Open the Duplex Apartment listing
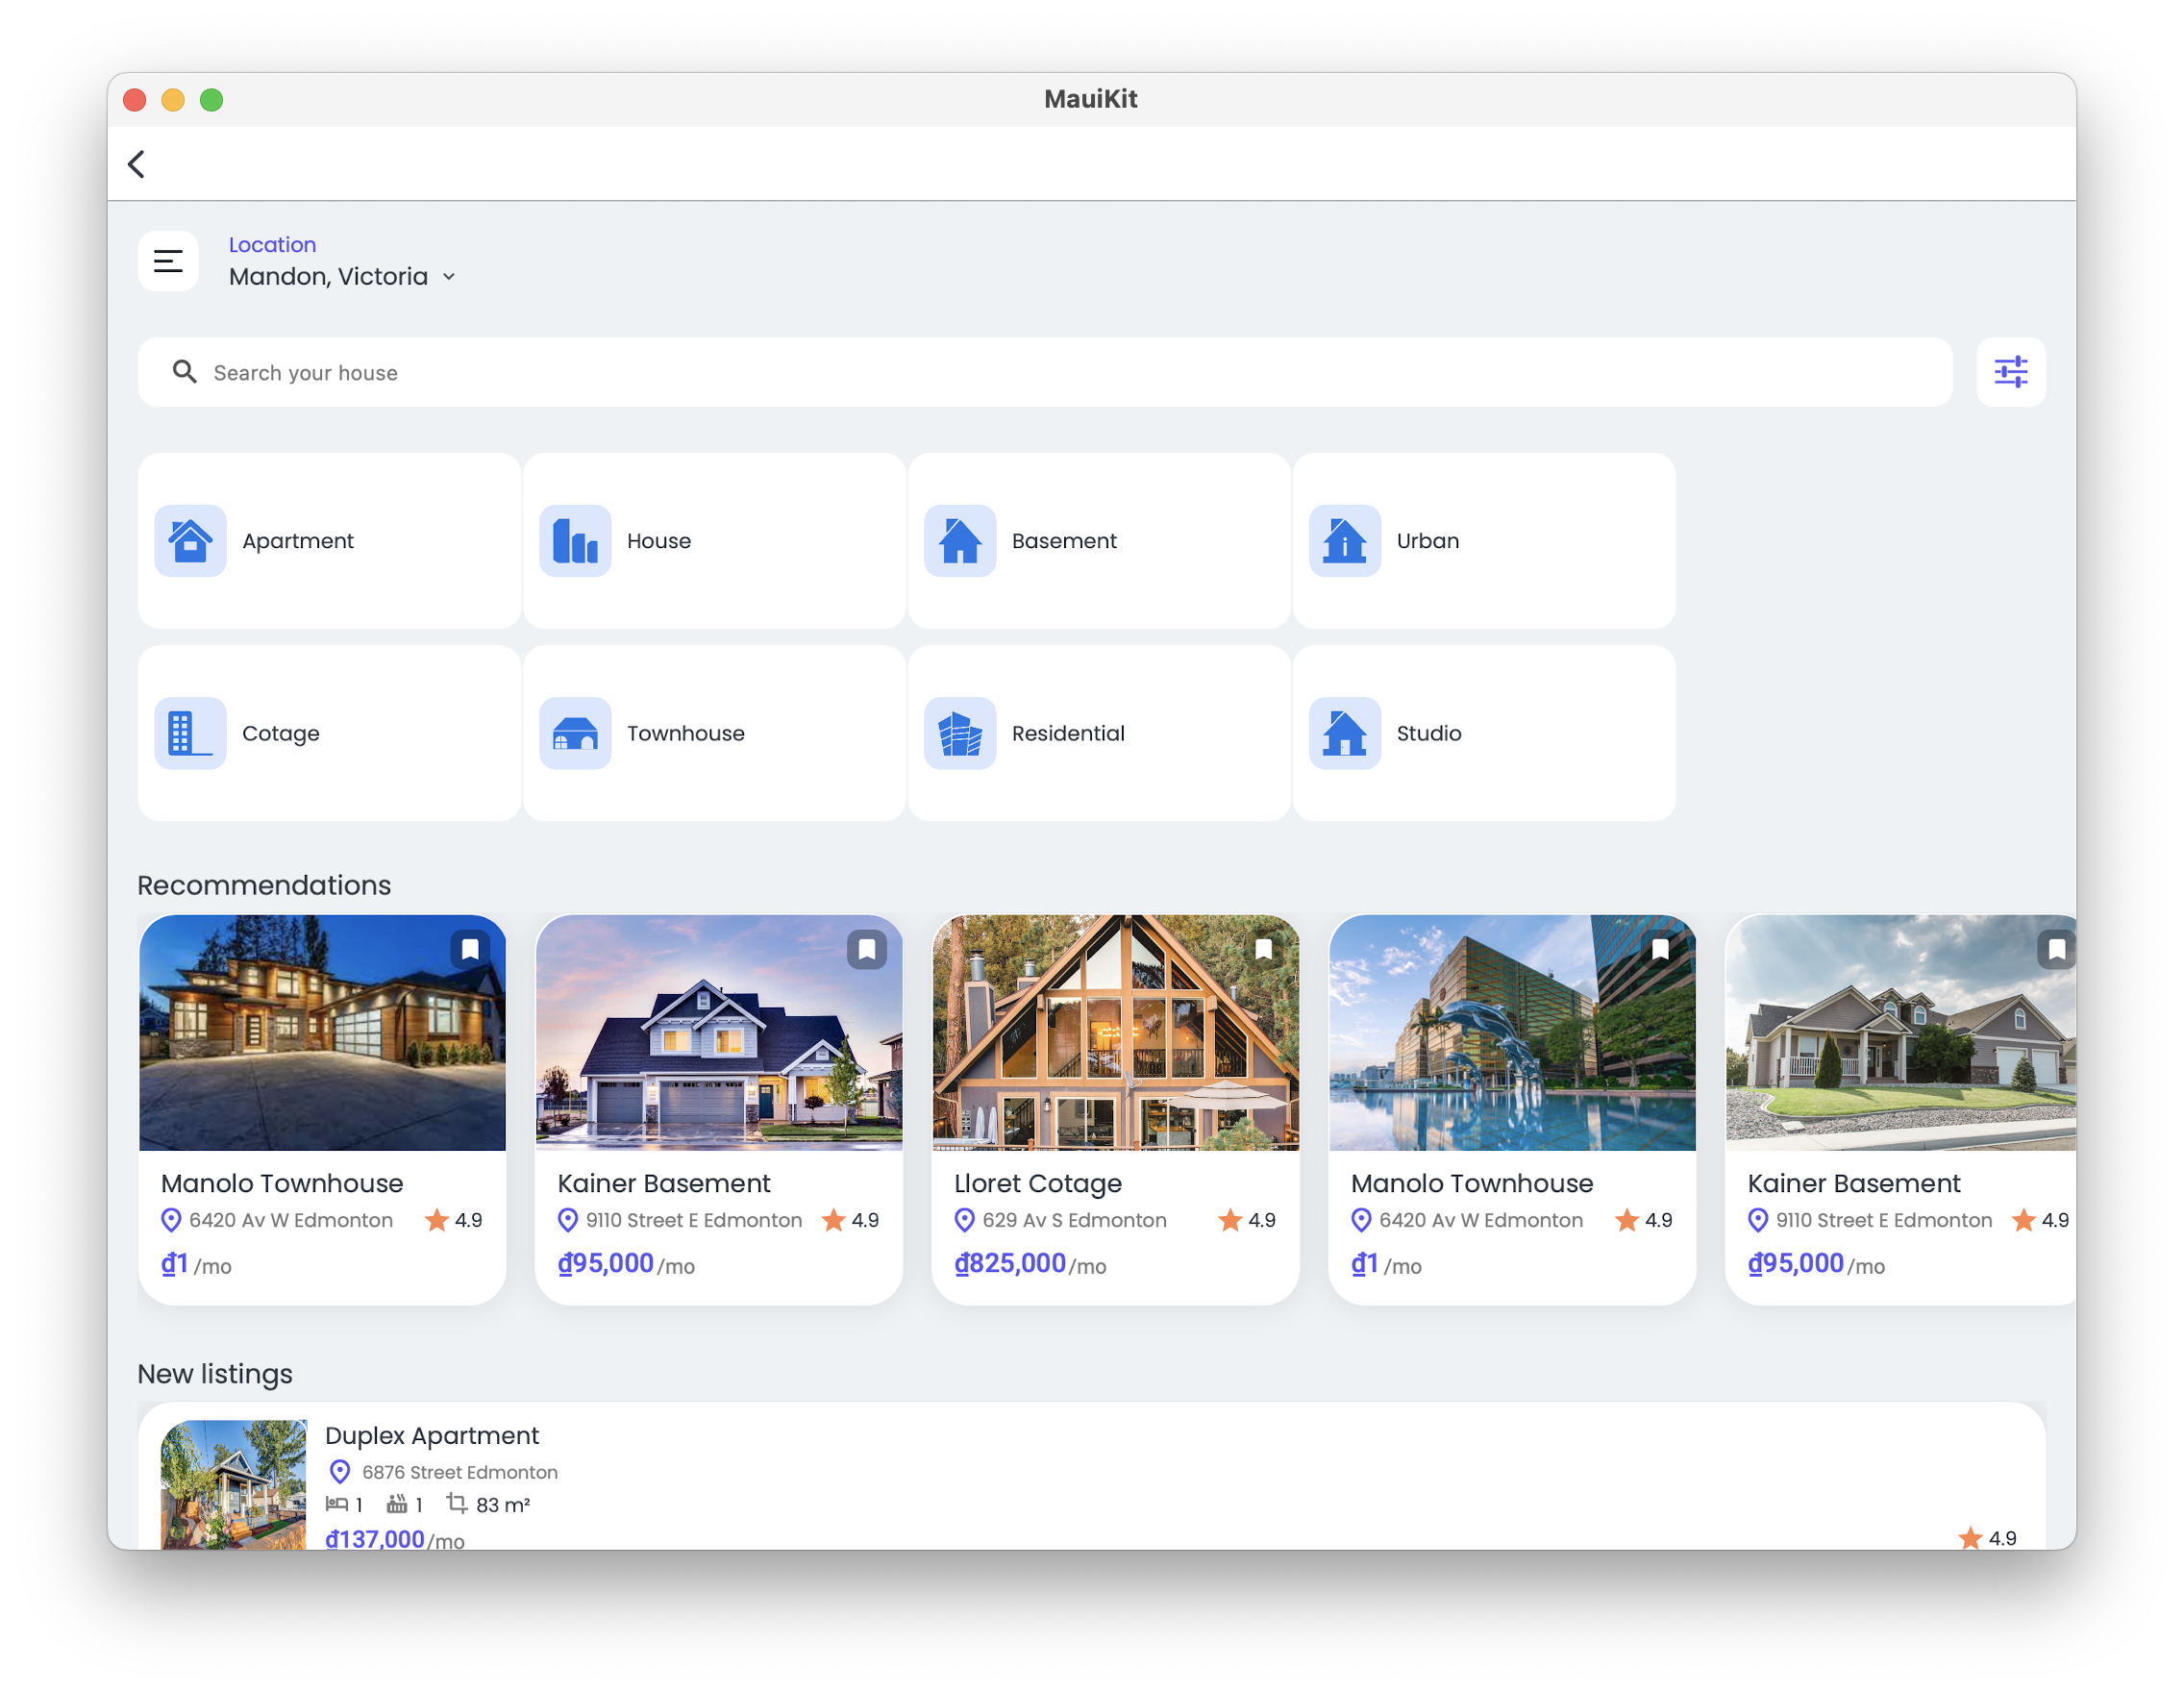The image size is (2184, 1692). pos(432,1436)
